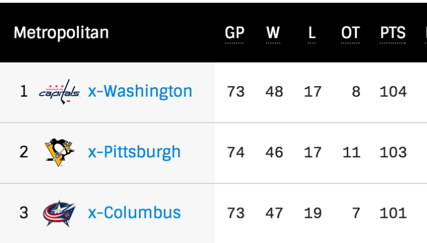Click the Metropolitan division heading
427x243 pixels.
tap(61, 33)
